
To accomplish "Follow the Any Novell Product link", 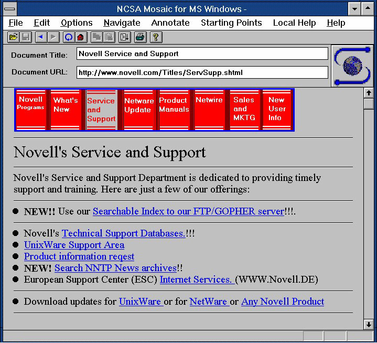I will (283, 302).
